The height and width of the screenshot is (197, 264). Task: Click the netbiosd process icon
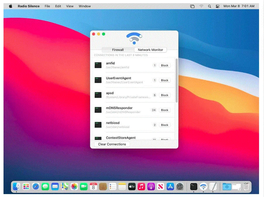tap(98, 125)
